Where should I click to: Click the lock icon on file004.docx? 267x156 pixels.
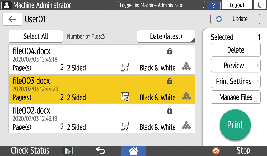pyautogui.click(x=170, y=52)
